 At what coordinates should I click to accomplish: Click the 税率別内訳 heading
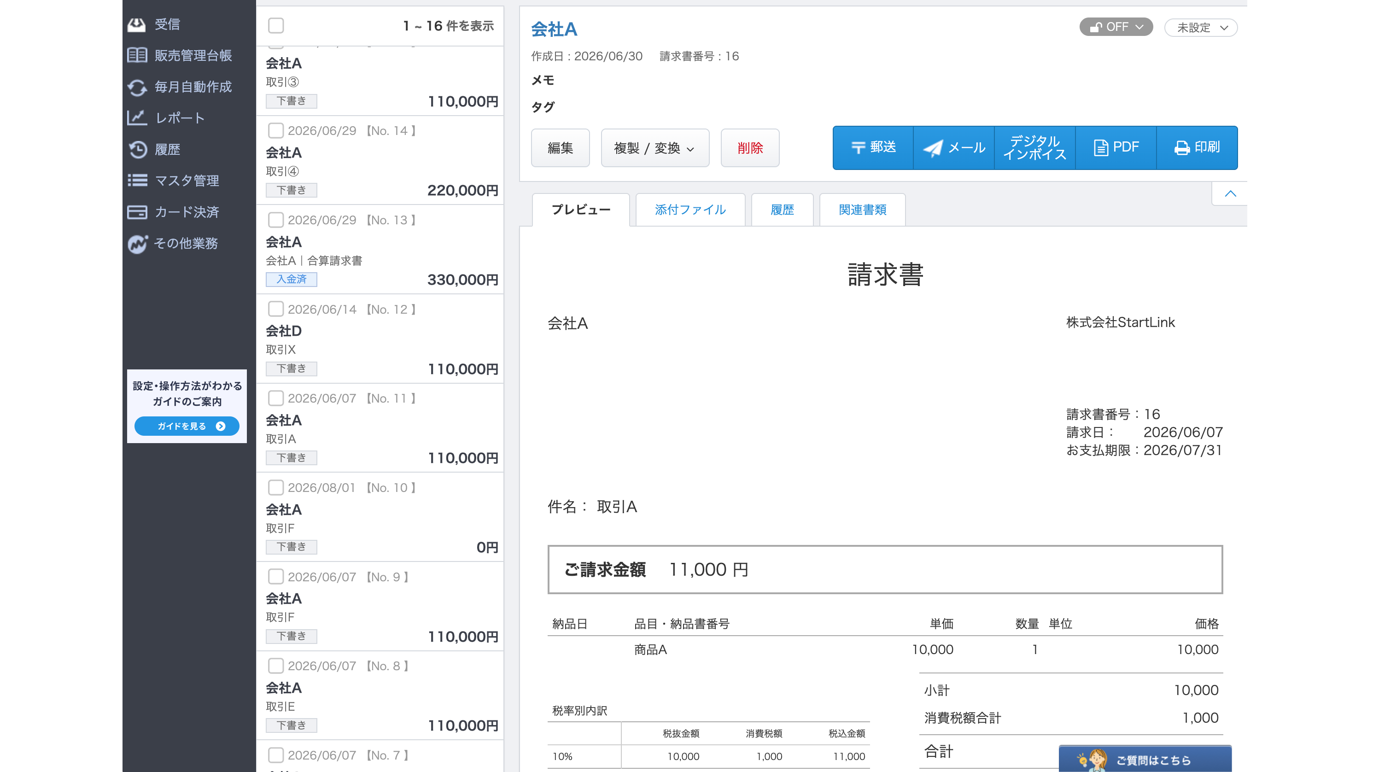[579, 711]
